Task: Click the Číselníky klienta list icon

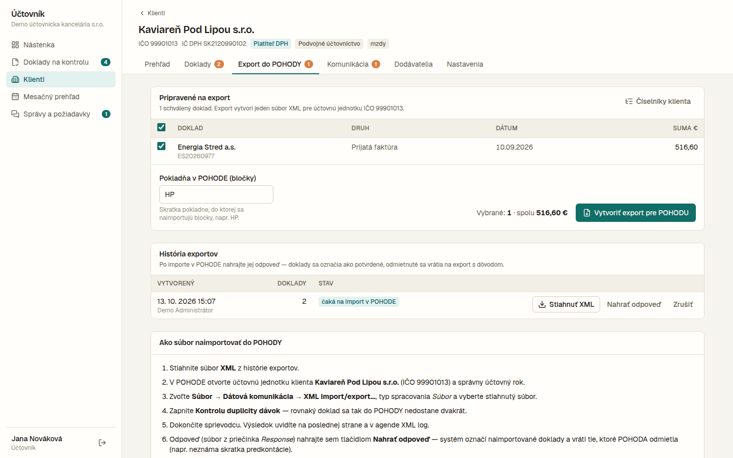Action: coord(629,101)
